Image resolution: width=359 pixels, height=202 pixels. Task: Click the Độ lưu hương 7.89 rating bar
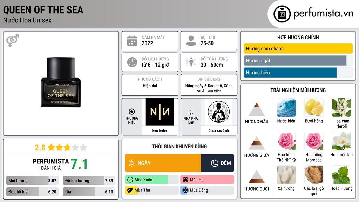(89, 181)
